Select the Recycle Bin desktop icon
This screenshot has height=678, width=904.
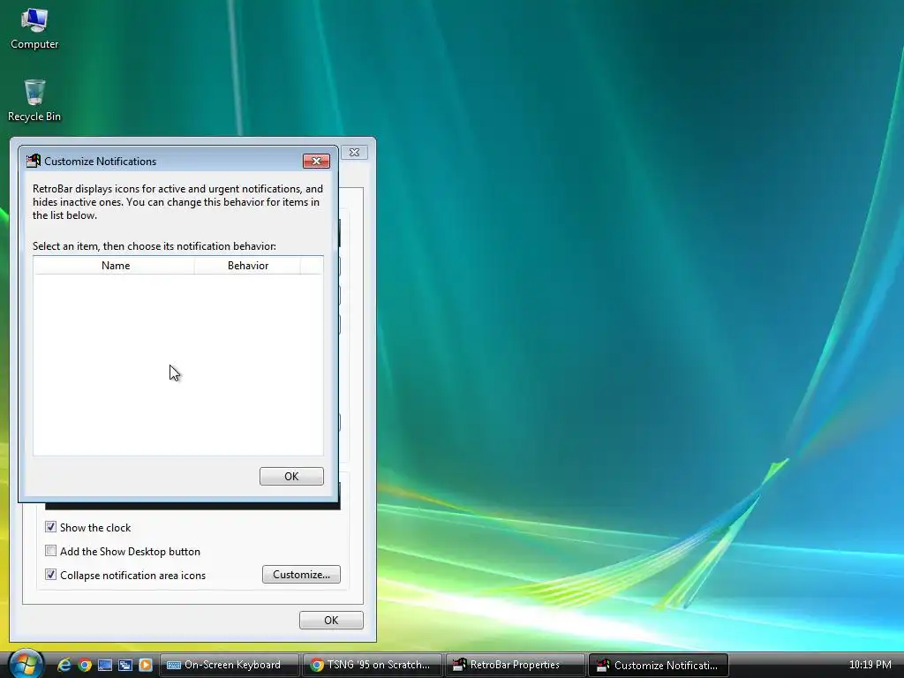pos(34,101)
